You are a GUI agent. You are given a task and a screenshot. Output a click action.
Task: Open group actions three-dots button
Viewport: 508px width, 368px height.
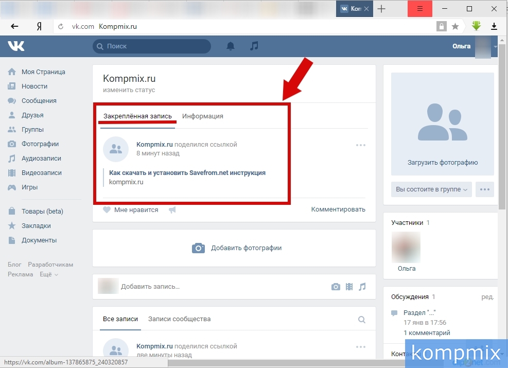[x=485, y=189]
